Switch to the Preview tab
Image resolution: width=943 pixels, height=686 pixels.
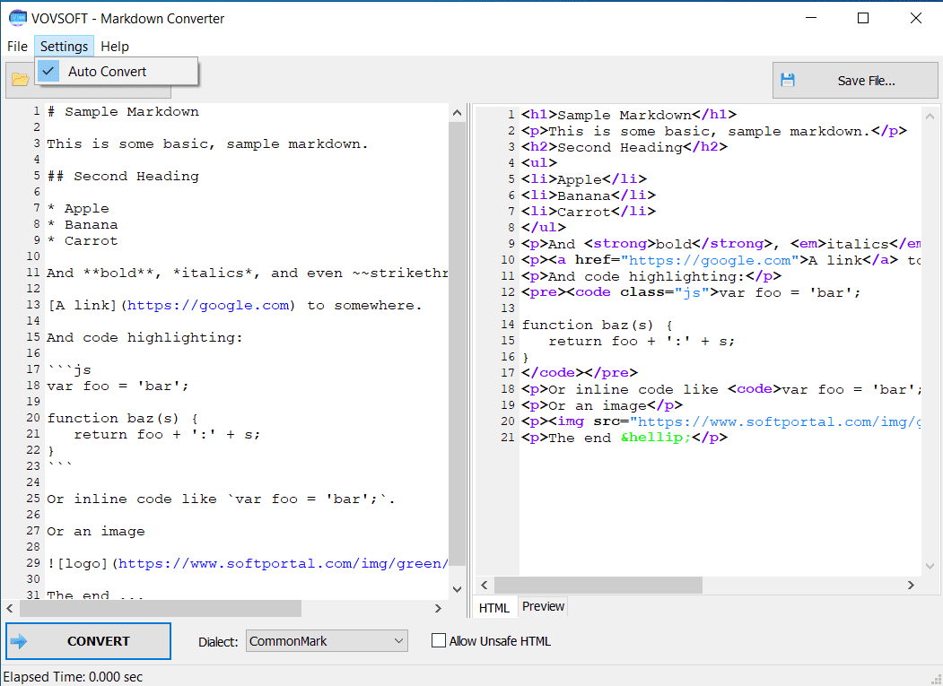[x=543, y=606]
